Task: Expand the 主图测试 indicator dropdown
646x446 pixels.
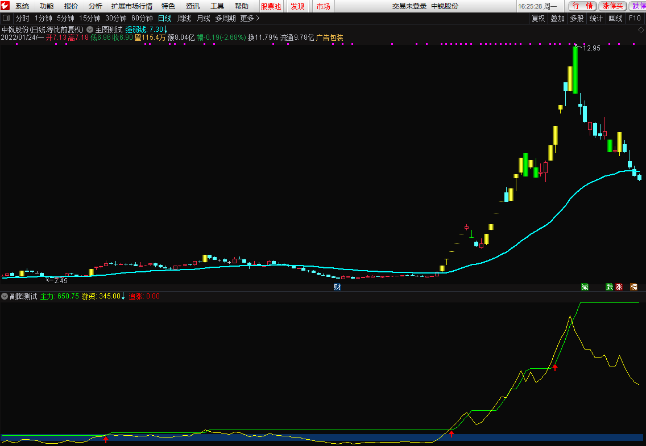Action: click(90, 30)
